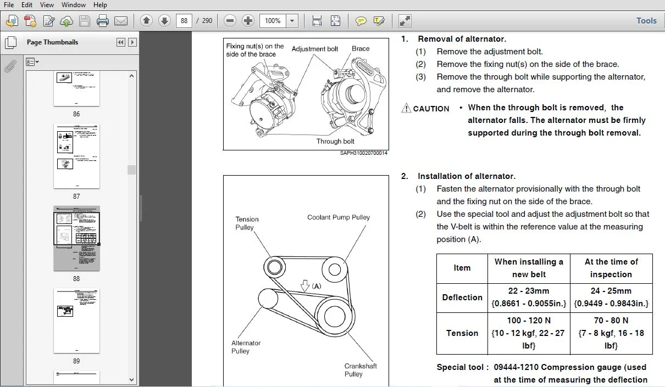Click the thumbnails scrollbar up arrow
This screenshot has height=387, width=665.
click(131, 76)
